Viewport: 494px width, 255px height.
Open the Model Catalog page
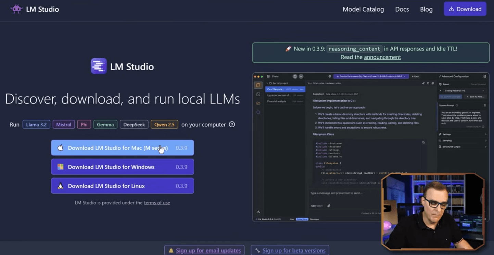[363, 9]
